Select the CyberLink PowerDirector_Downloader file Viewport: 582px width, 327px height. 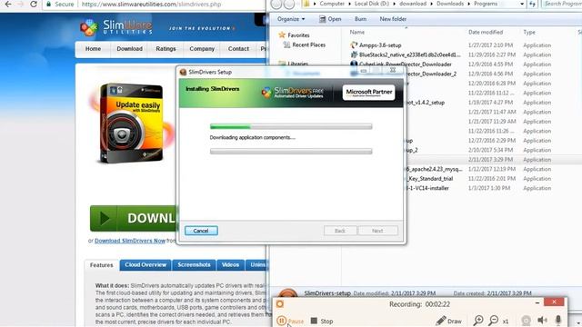coord(406,64)
